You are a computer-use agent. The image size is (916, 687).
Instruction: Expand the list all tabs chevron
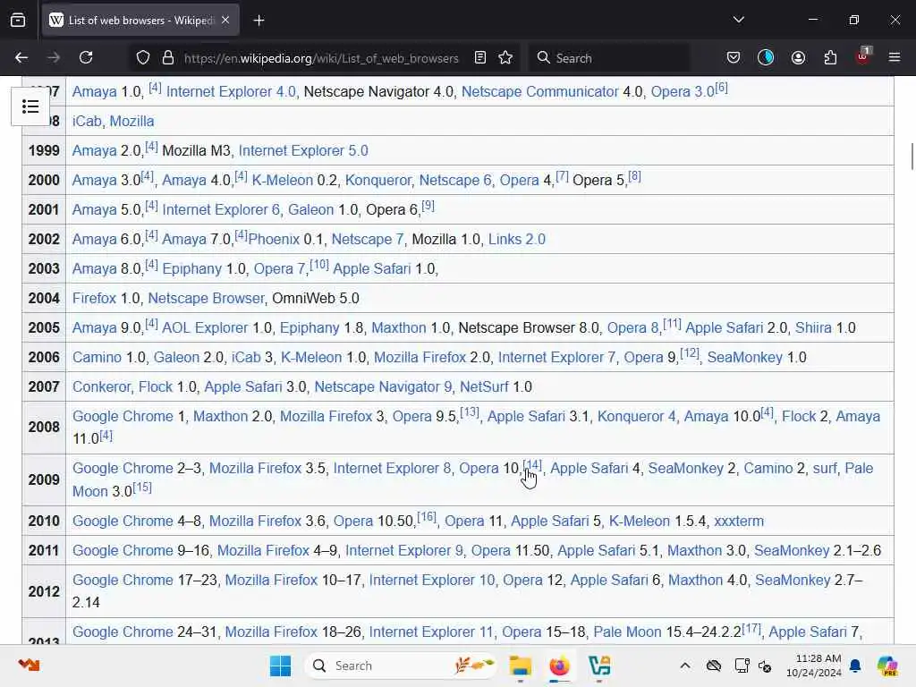(x=738, y=20)
